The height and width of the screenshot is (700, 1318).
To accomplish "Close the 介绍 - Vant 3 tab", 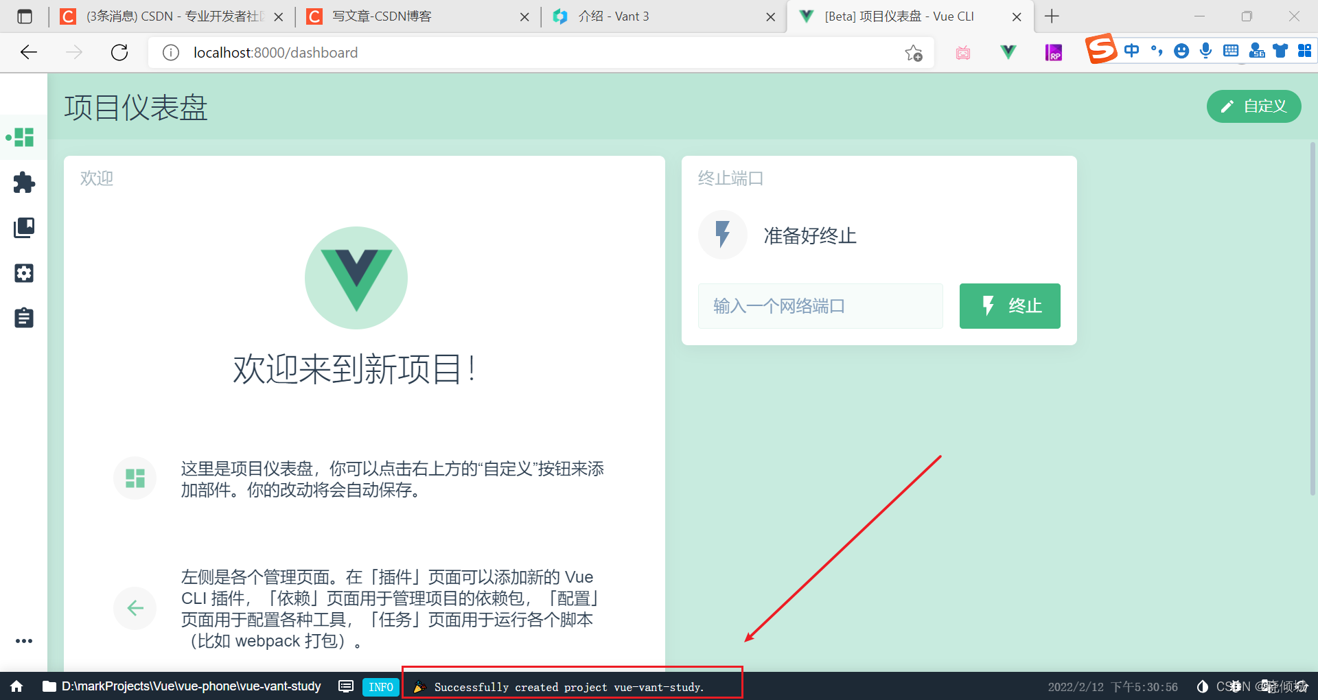I will coord(771,16).
